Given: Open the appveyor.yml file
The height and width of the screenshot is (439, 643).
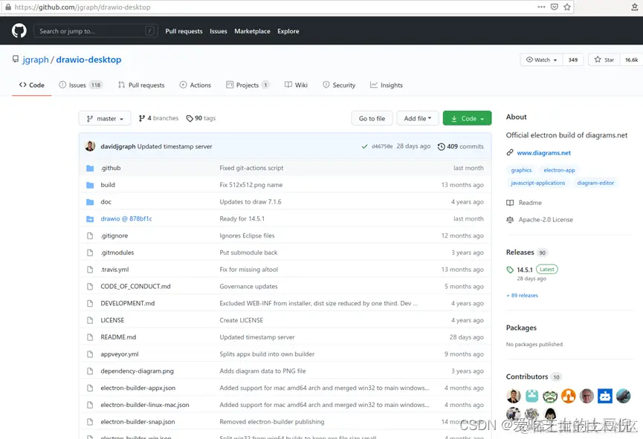Looking at the screenshot, I should (x=120, y=354).
